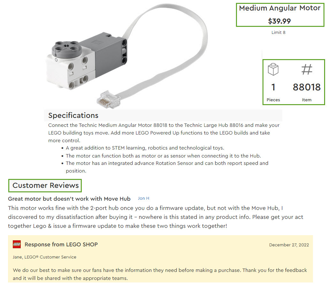Click the Pieces label
The width and height of the screenshot is (327, 285).
click(x=273, y=100)
